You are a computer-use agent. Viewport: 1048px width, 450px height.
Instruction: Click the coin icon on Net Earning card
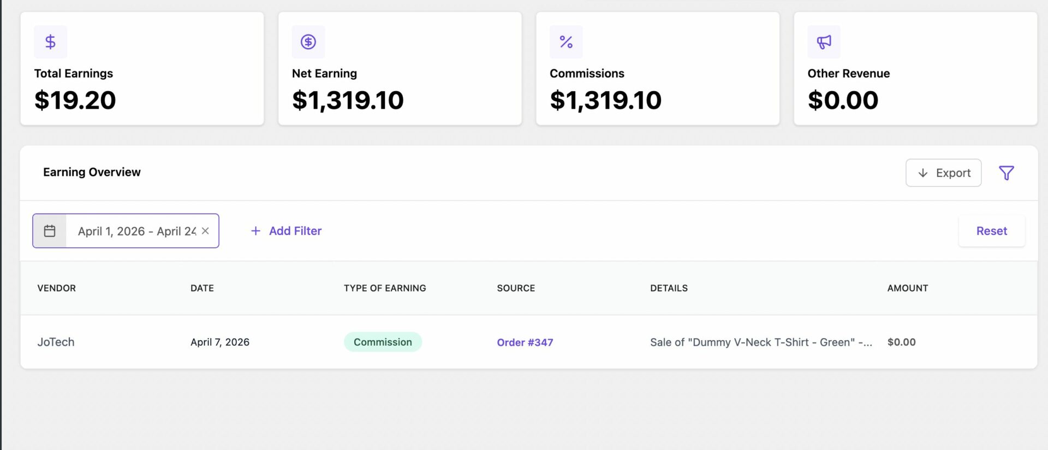pyautogui.click(x=308, y=42)
